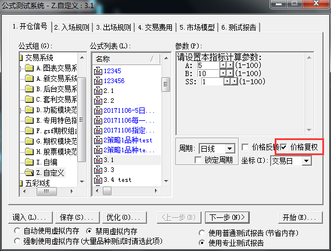Click the 优化(O)... button
The height and width of the screenshot is (251, 331).
pos(124,217)
